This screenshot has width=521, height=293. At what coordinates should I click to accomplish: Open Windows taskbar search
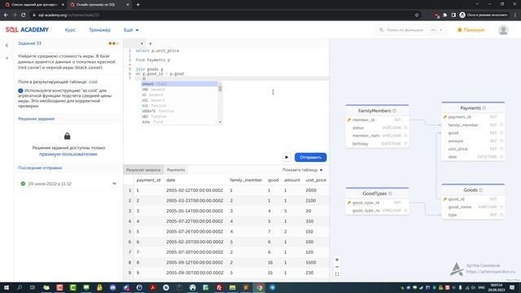point(20,287)
